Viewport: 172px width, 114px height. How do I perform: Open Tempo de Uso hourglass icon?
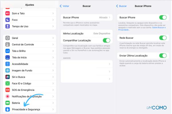[7, 26]
